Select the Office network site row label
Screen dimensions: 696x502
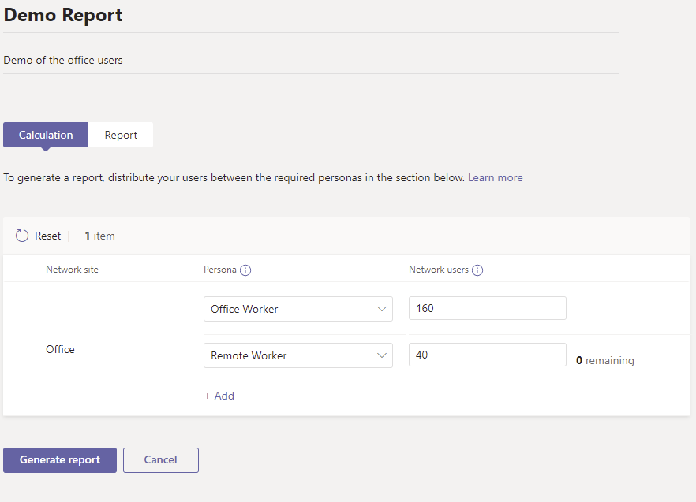60,349
